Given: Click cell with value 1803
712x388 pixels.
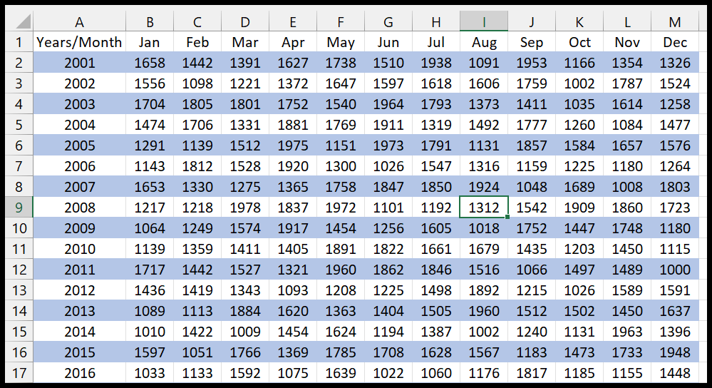Looking at the screenshot, I should click(675, 187).
